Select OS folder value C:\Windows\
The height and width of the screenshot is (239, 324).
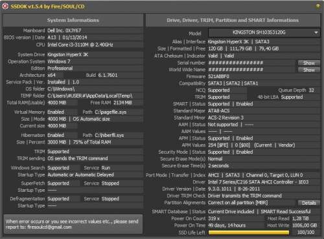[x=61, y=89]
